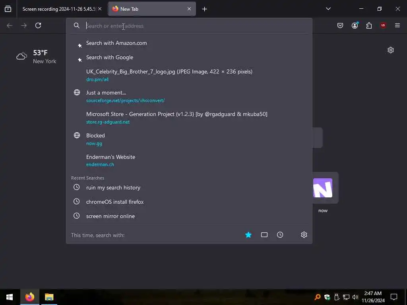Screen dimensions: 407x305
Task: Open Microsoft Store Generation Project entry
Action: click(x=189, y=118)
